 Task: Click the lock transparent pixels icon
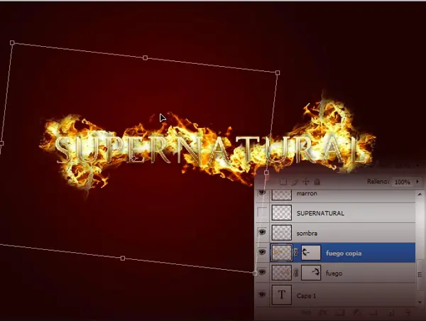283,182
